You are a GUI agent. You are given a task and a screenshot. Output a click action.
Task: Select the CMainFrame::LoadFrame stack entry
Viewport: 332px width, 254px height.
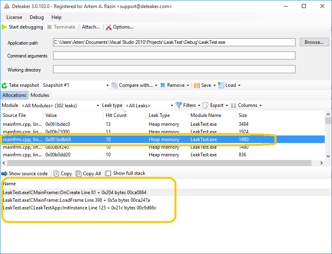pyautogui.click(x=76, y=200)
